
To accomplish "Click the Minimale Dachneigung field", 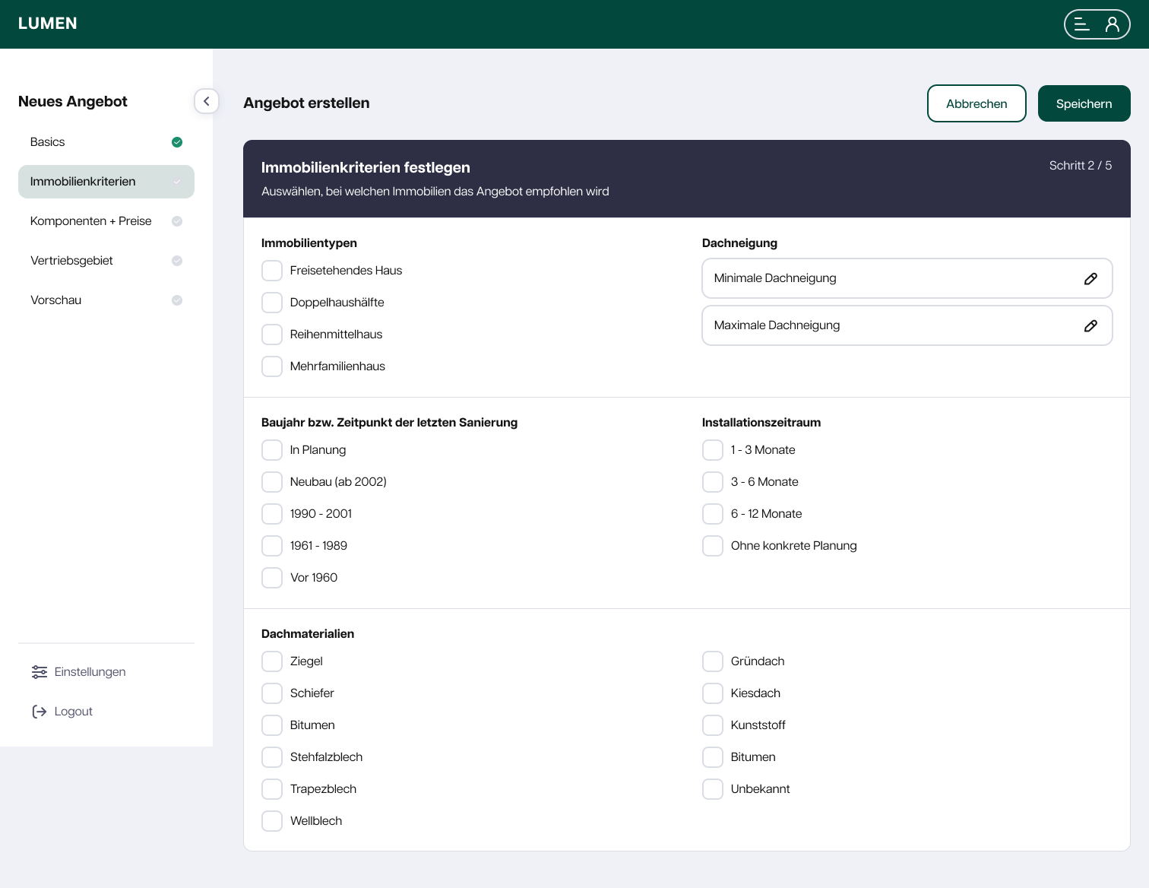I will (x=907, y=278).
